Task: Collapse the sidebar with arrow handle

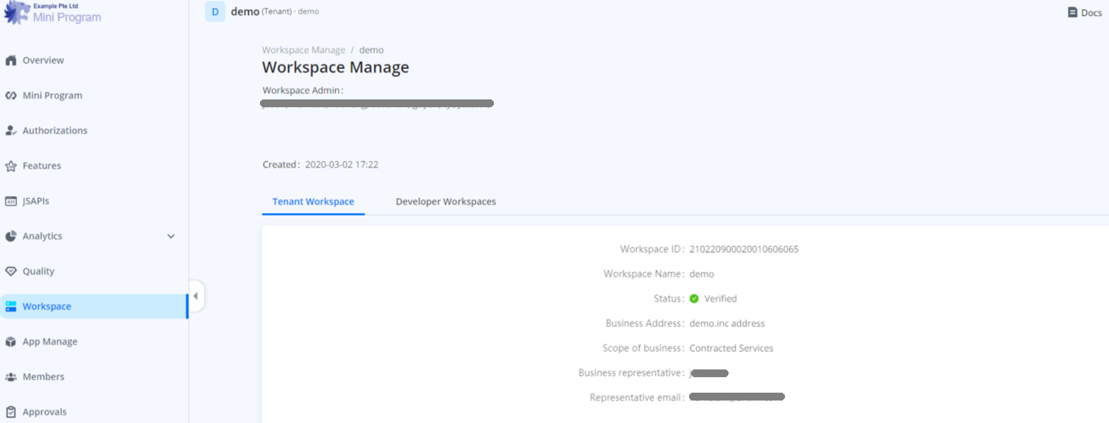Action: (x=196, y=296)
